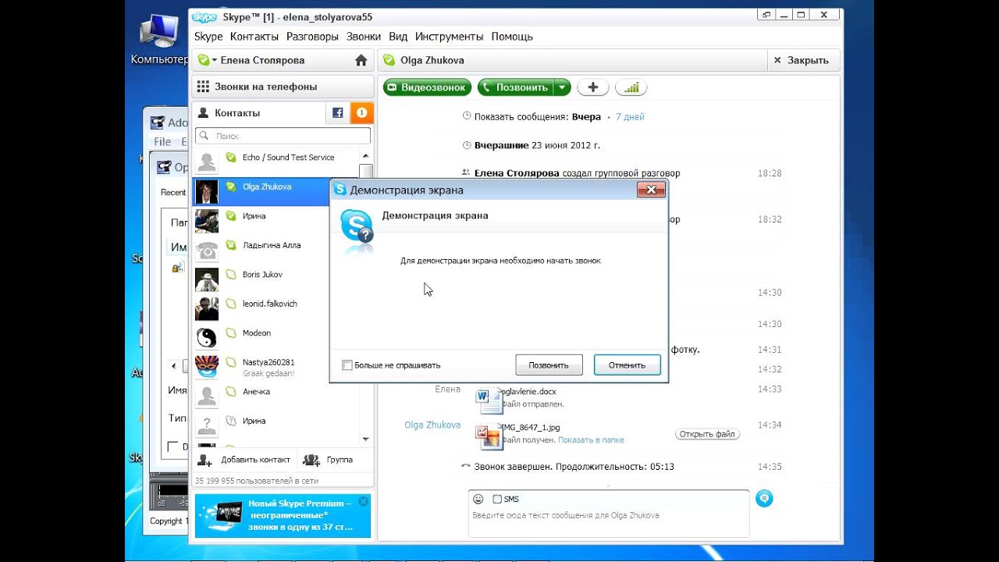This screenshot has width=999, height=562.
Task: Click Отменить in the dialog
Action: point(627,365)
